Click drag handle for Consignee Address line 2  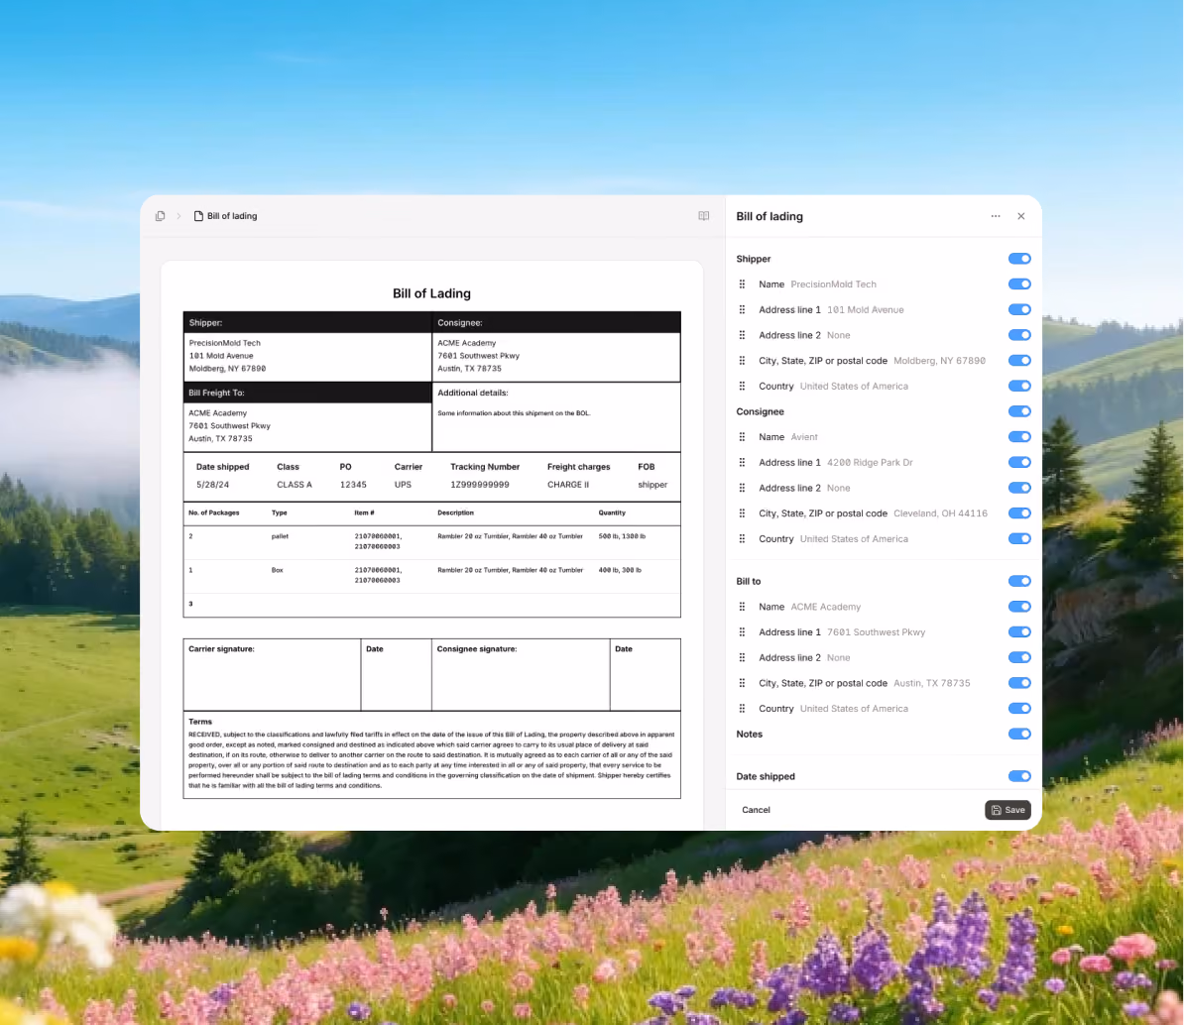[x=743, y=488]
